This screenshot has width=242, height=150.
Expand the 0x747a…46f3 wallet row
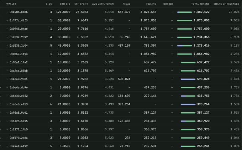(7, 20)
